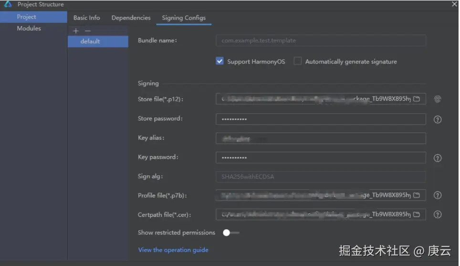This screenshot has width=460, height=266.
Task: Click the 'Profile file(*.p7b):' label
Action: click(x=162, y=195)
